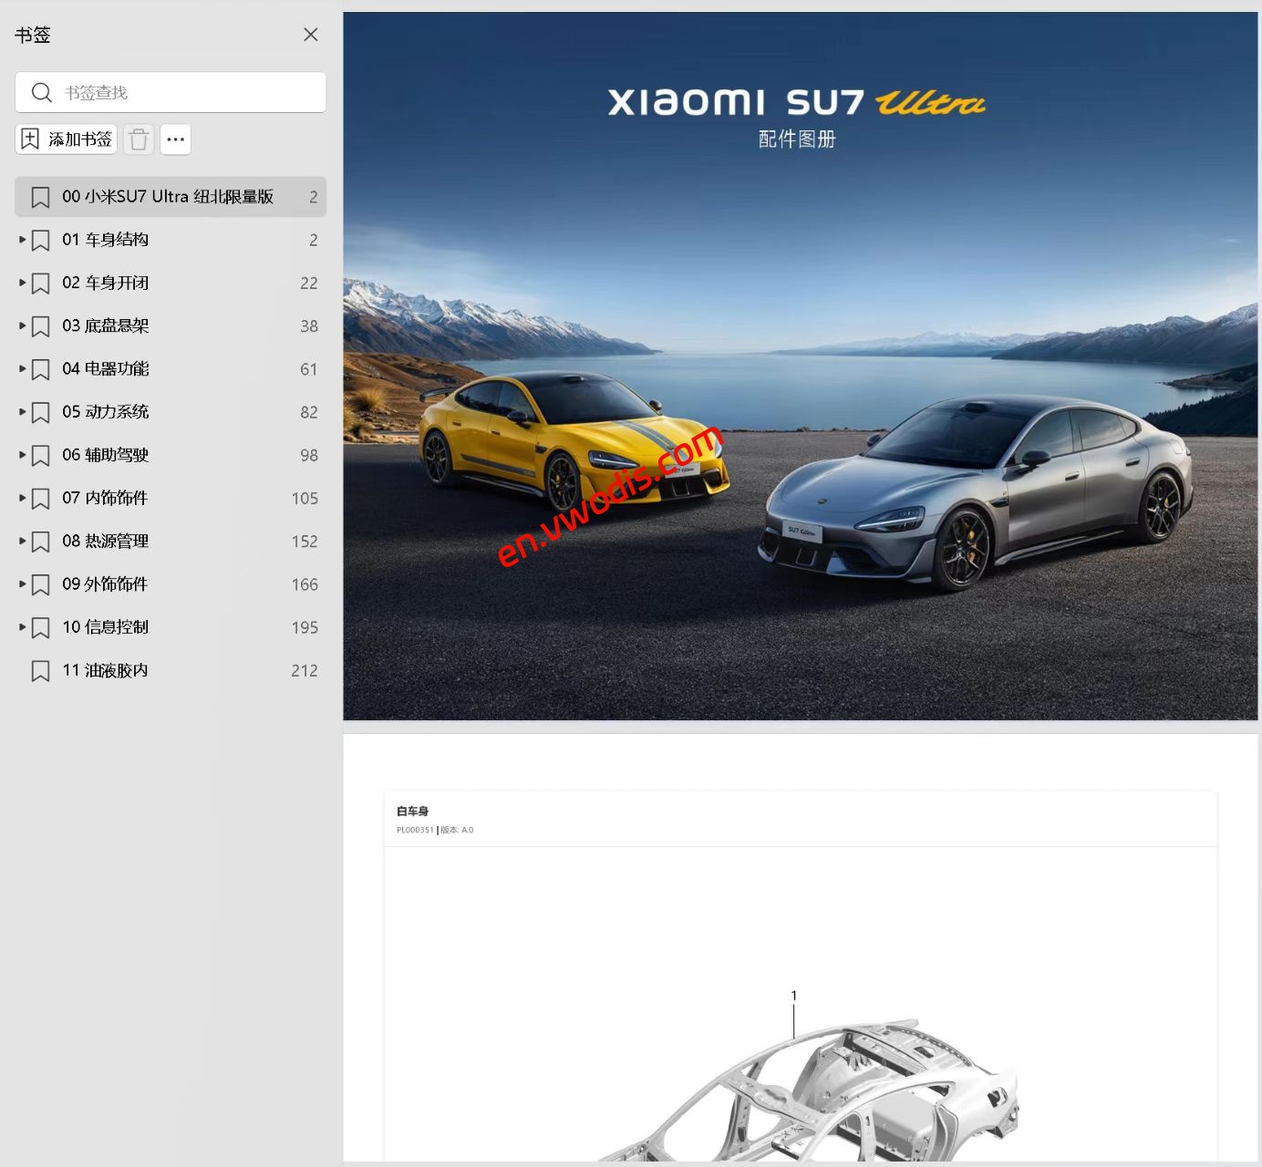1262x1167 pixels.
Task: Expand the 01 车身结构 bookmark
Action: pyautogui.click(x=21, y=240)
